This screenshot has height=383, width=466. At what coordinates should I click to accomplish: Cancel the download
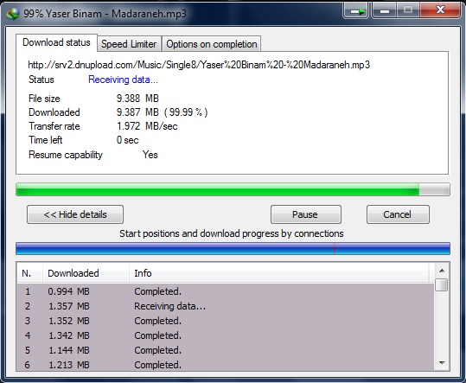(x=398, y=214)
